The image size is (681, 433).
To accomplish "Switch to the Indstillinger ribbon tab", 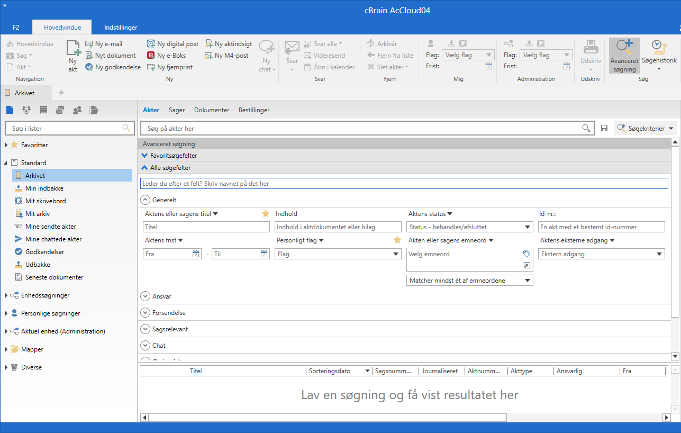I will click(121, 27).
